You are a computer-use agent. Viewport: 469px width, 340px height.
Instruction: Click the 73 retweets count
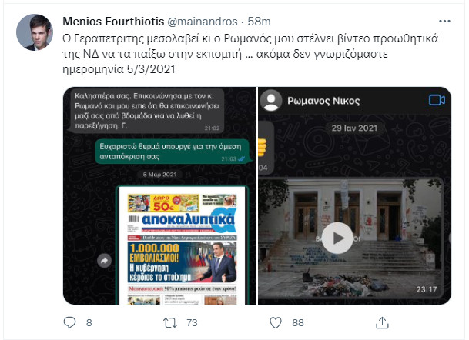[192, 322]
